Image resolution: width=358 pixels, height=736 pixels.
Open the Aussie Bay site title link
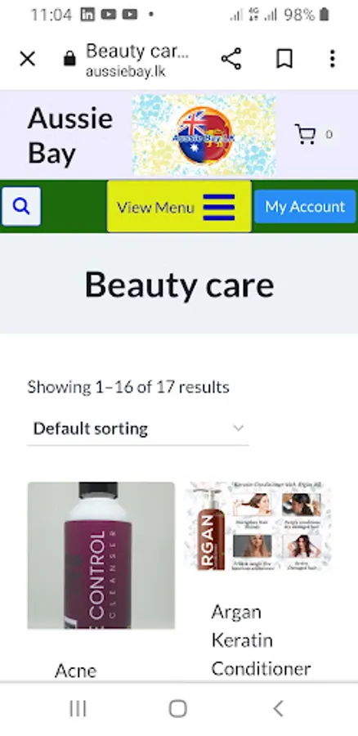pyautogui.click(x=70, y=136)
